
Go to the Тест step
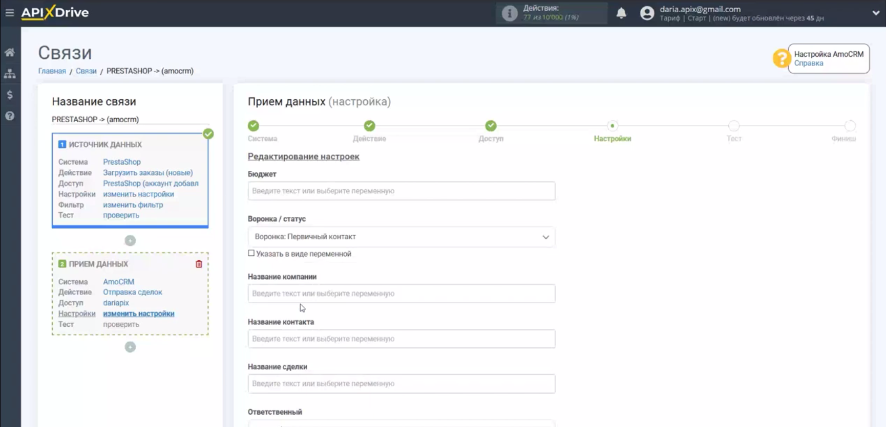(x=734, y=126)
